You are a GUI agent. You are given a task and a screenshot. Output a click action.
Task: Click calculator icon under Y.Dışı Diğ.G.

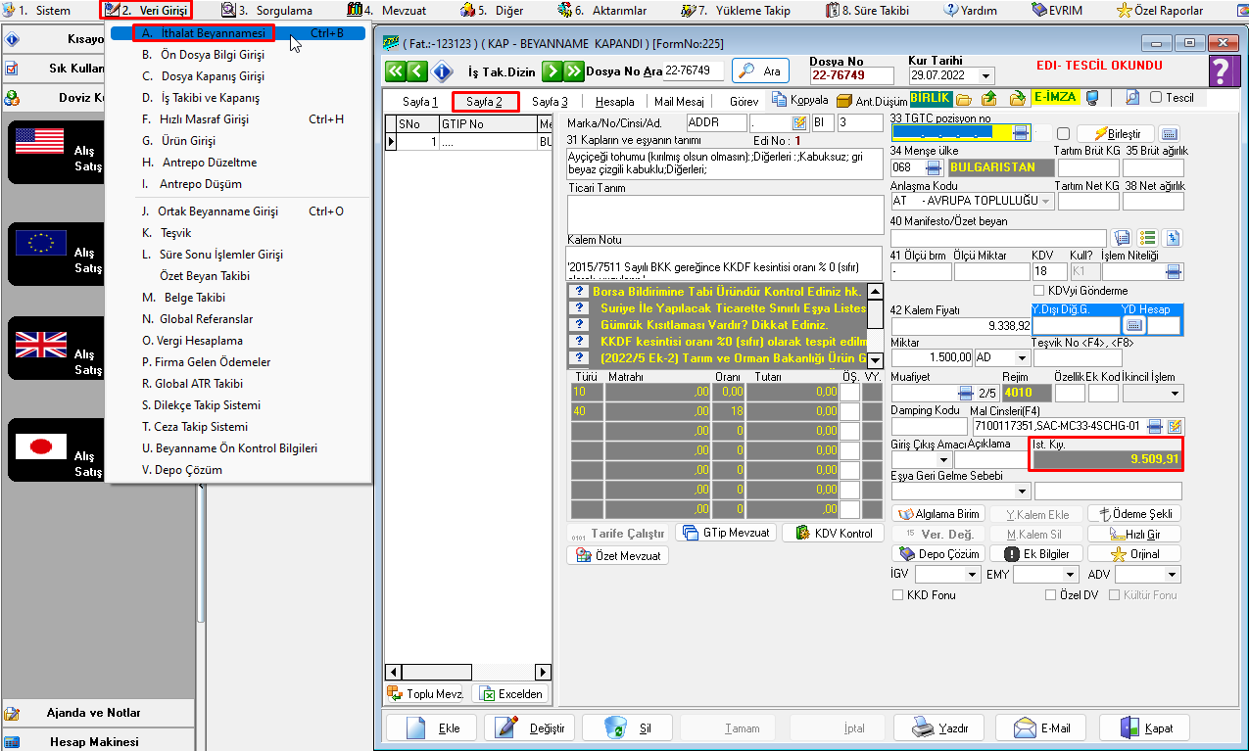point(1132,325)
